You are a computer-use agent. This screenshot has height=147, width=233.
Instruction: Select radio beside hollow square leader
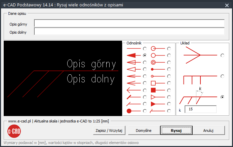tap(169, 83)
